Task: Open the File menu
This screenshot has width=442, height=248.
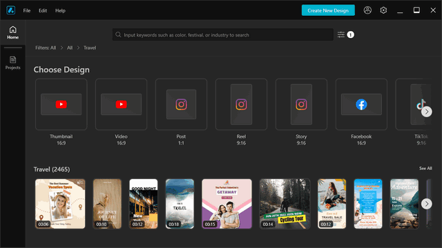Action: [27, 10]
